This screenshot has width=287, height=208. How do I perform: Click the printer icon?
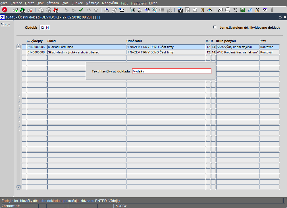click(107, 10)
